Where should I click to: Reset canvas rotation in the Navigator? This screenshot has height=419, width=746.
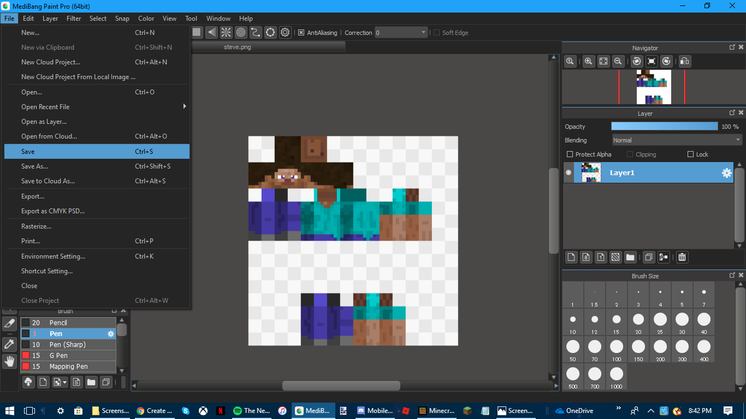click(652, 62)
